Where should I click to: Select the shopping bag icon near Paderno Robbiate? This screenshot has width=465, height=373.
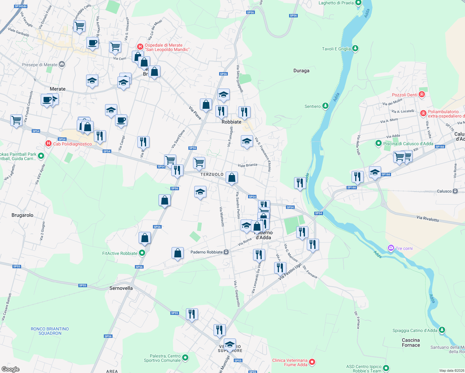point(178,253)
